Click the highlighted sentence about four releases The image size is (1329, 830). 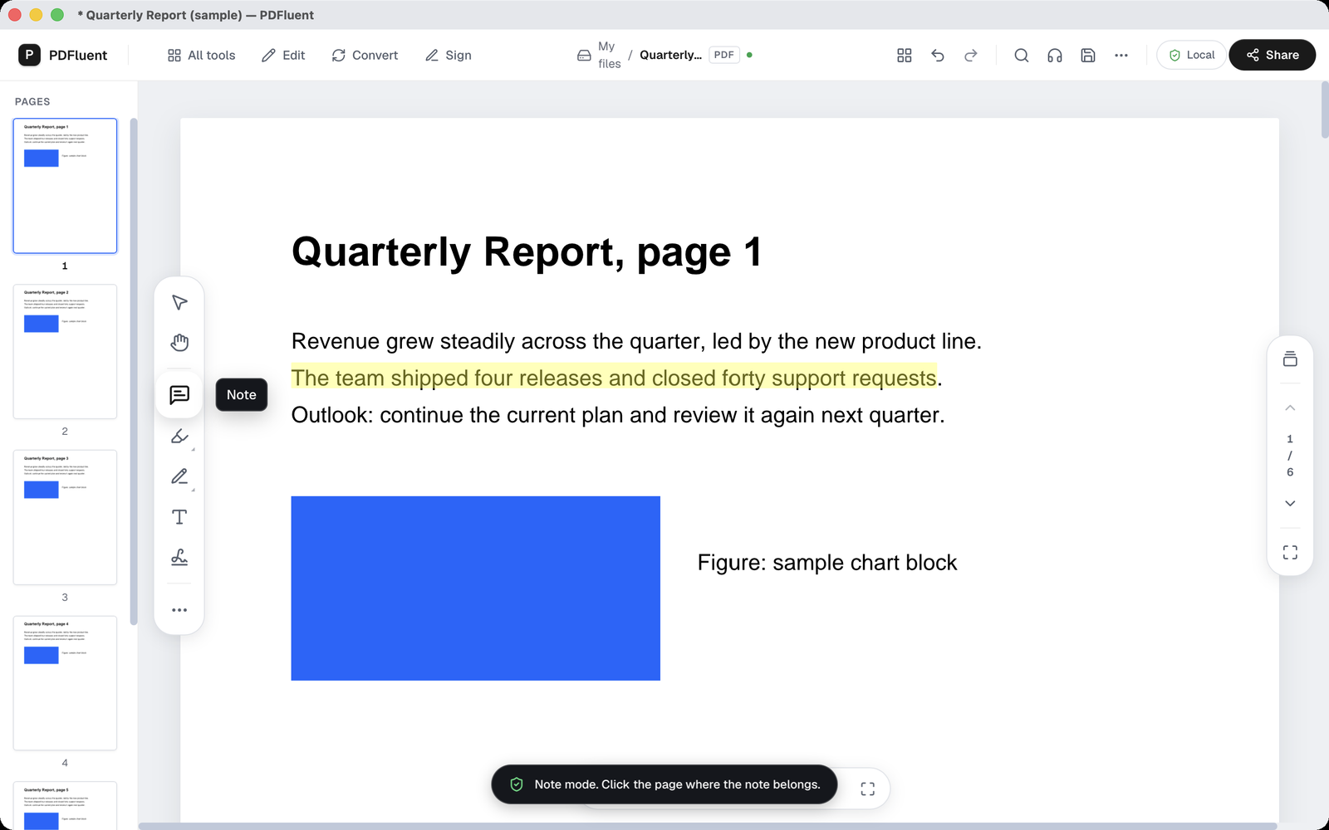pos(616,378)
